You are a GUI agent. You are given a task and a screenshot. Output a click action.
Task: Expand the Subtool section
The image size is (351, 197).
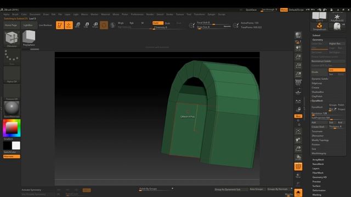pyautogui.click(x=316, y=35)
